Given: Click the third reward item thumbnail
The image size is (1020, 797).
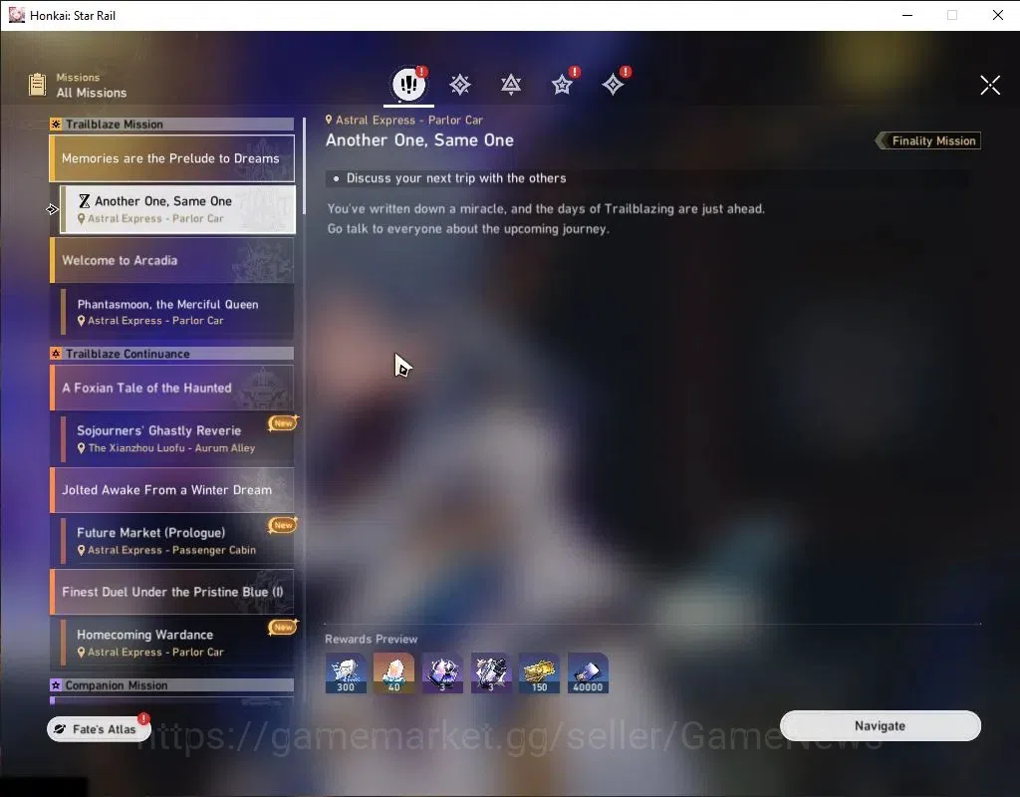Looking at the screenshot, I should 442,672.
